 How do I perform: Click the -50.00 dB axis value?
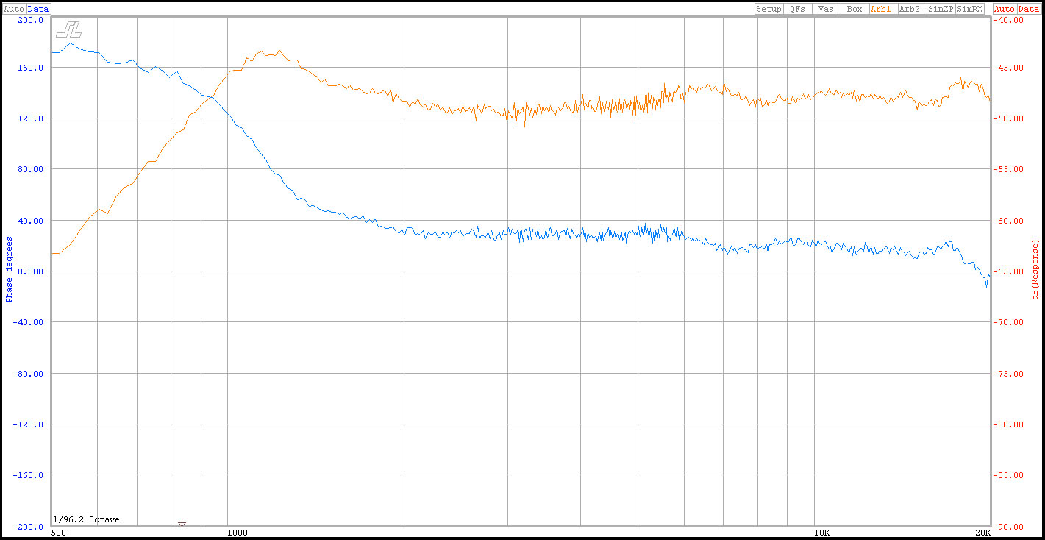(1009, 118)
